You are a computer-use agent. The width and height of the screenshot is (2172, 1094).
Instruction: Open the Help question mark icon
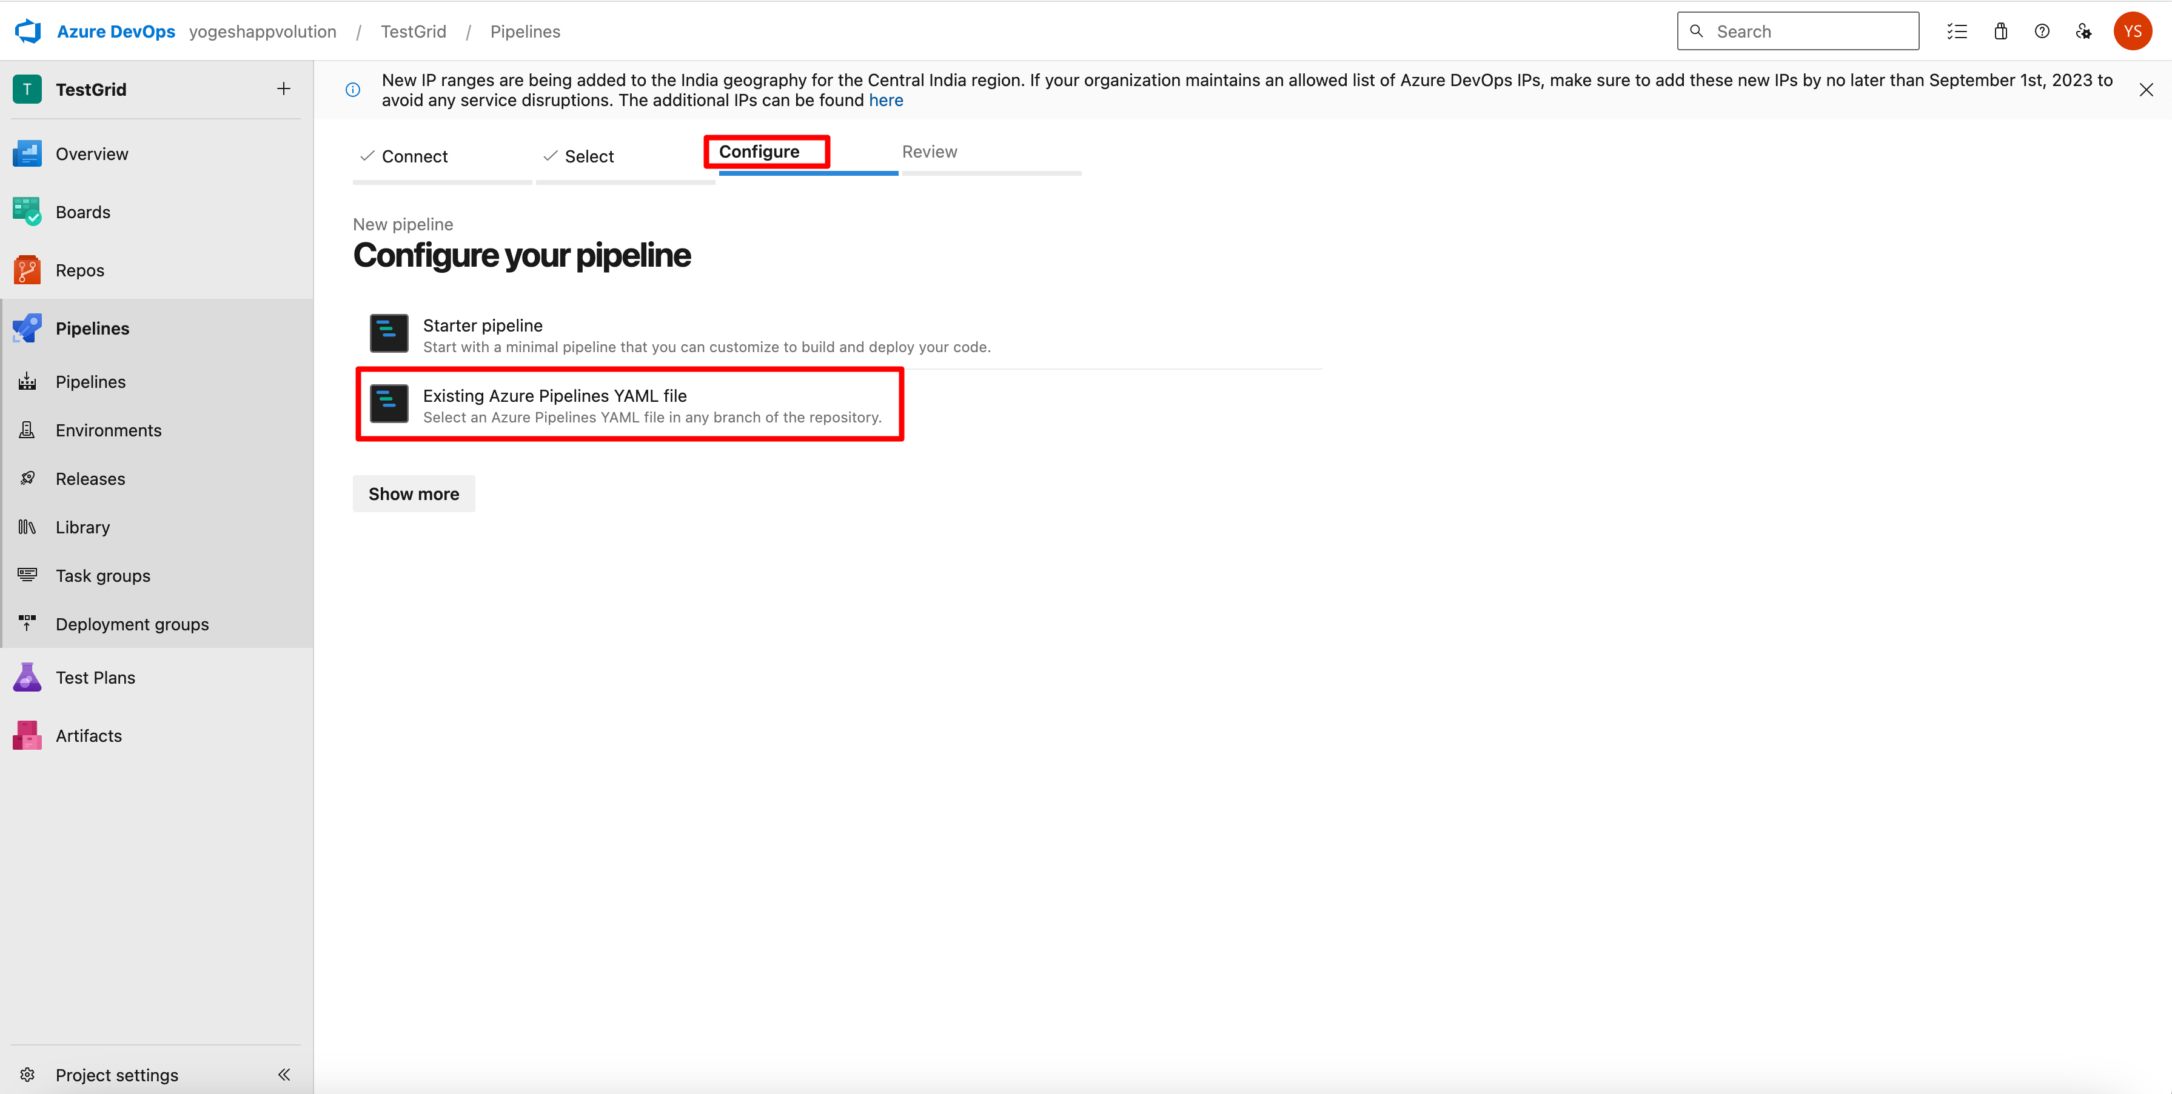point(2042,31)
